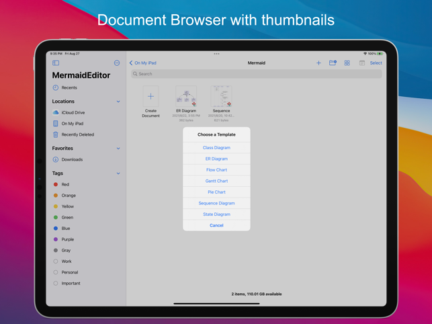Viewport: 432px width, 324px height.
Task: Tap the Wi-Fi status icon
Action: click(x=365, y=54)
